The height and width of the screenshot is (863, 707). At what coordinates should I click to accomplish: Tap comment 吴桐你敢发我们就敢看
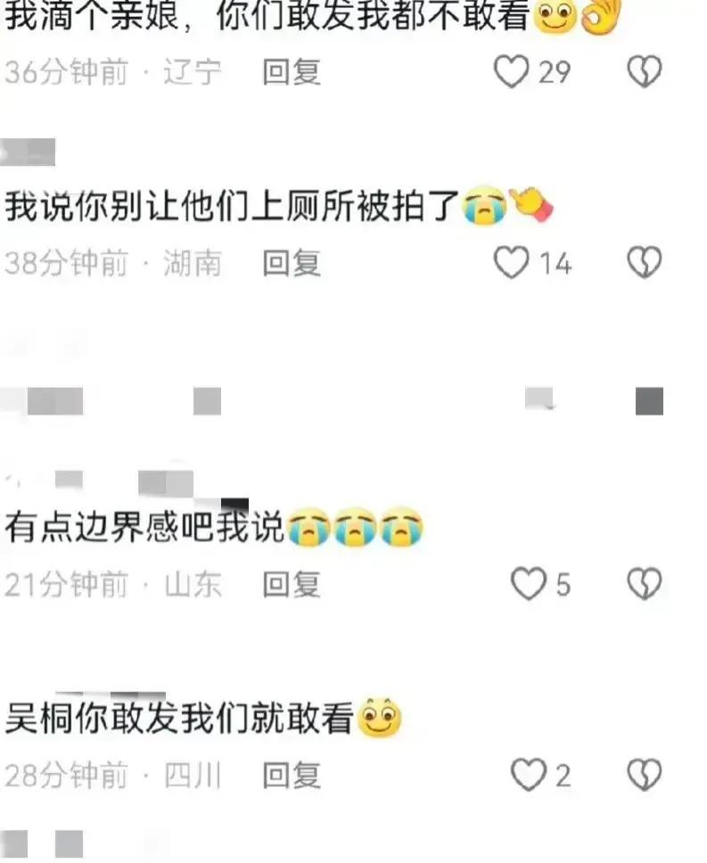tap(179, 718)
